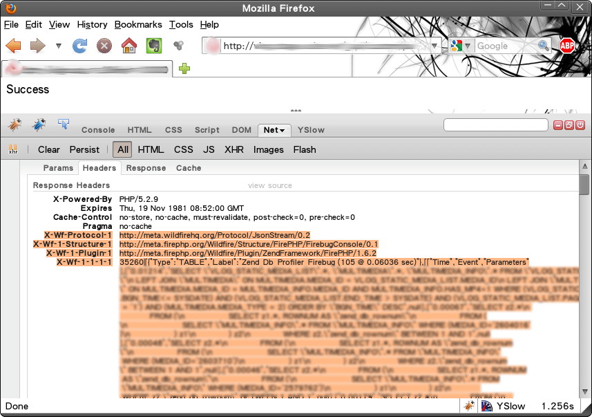
Task: Focus the Firebug search field
Action: click(x=496, y=124)
